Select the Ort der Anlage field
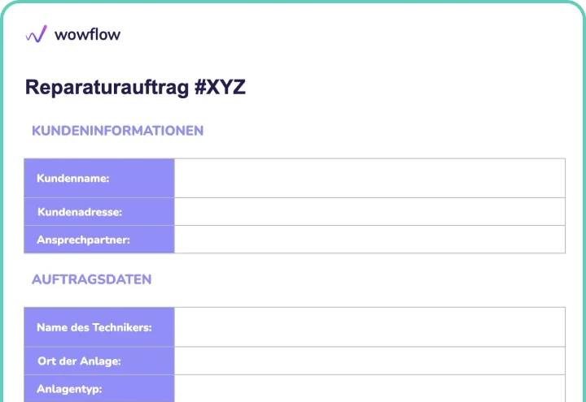The width and height of the screenshot is (586, 402). (370, 361)
